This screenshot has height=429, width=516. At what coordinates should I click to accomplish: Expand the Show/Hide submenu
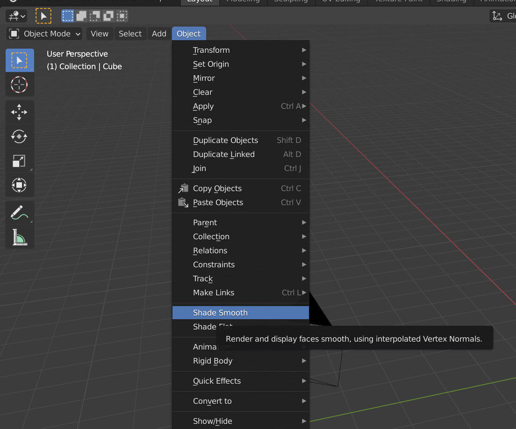tap(241, 421)
